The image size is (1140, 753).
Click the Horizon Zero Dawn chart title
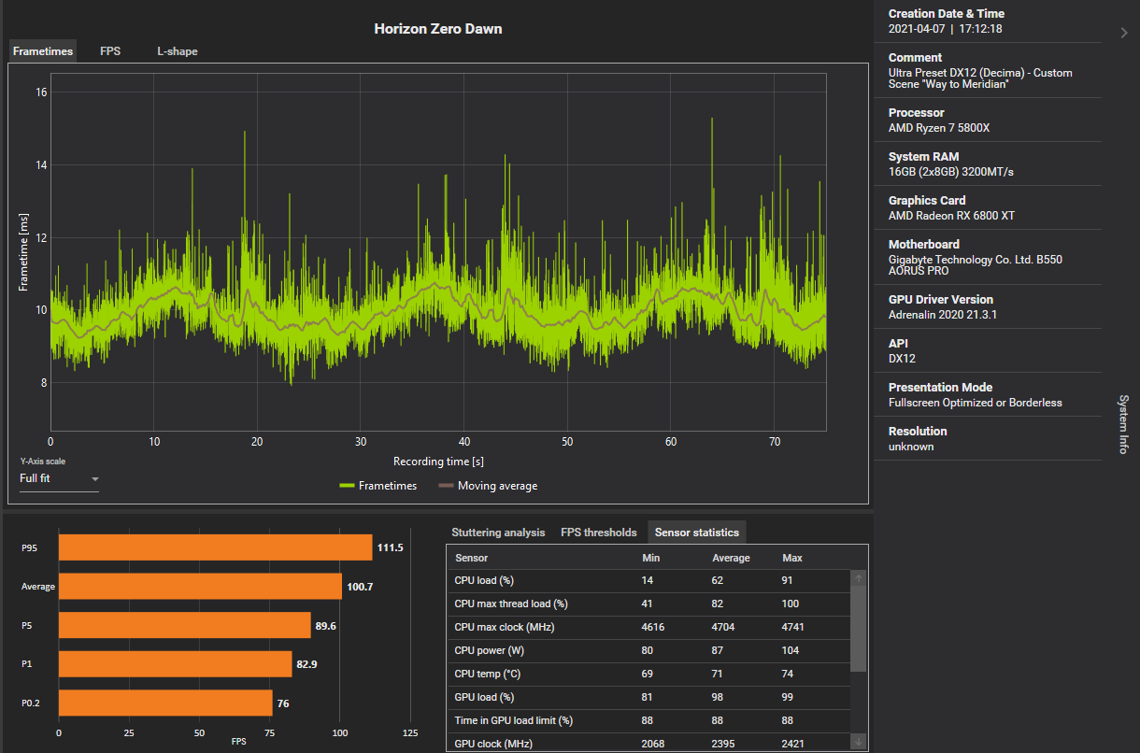point(438,29)
